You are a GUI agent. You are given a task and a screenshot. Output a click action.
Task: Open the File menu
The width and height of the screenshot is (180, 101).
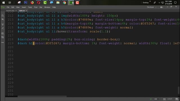click(8, 7)
